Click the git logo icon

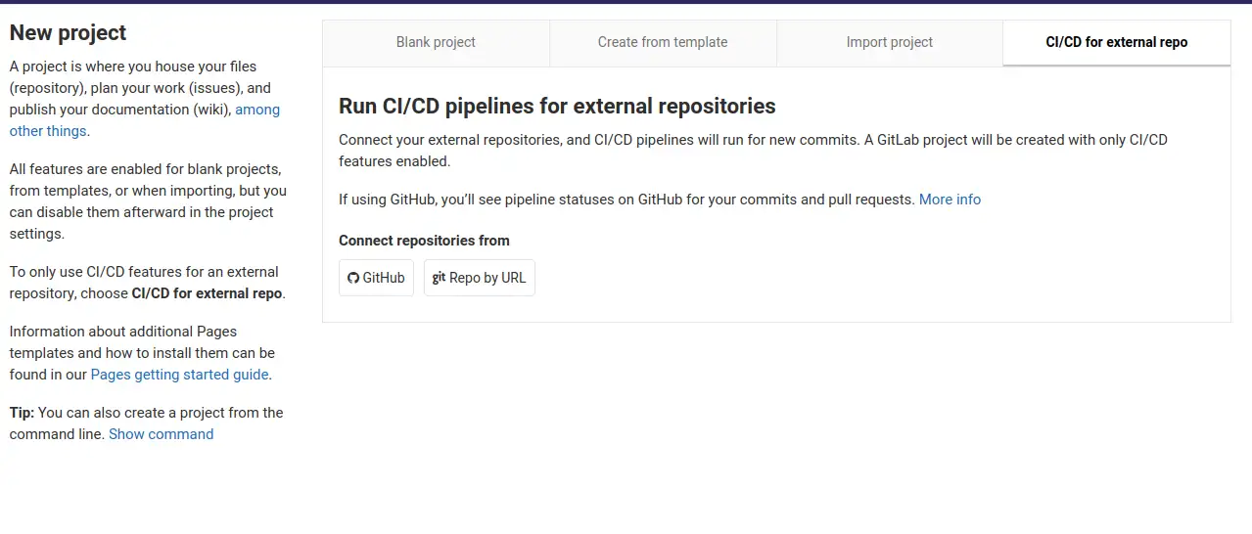coord(439,278)
